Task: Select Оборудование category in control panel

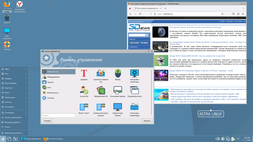Action: click(59, 77)
